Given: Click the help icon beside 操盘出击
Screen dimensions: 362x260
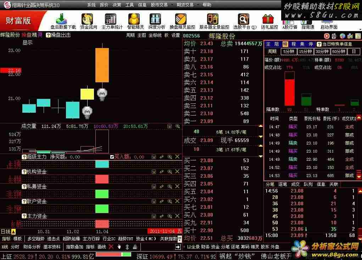Looking at the screenshot, I should pos(48,35).
